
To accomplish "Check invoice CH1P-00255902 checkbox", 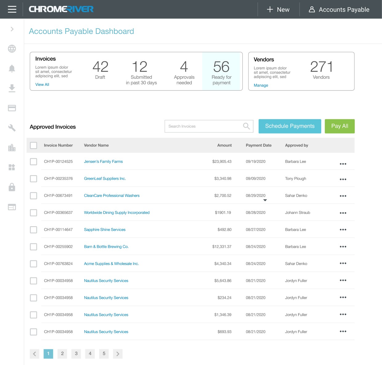I will [34, 247].
